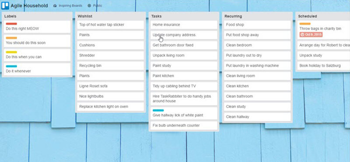Click blue label on the hallway paint card
This screenshot has height=162, width=350.
coord(158,110)
